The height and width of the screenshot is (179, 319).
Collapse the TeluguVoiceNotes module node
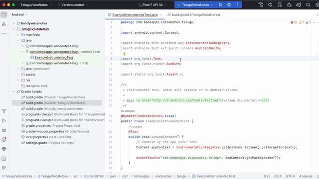tap(13, 29)
